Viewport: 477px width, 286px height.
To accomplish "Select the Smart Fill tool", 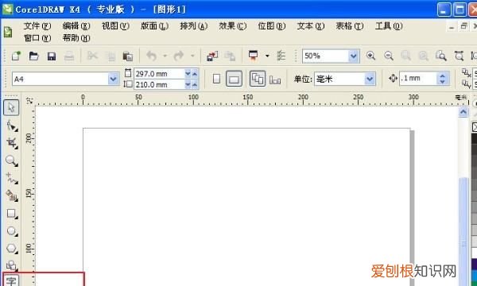I will [12, 196].
